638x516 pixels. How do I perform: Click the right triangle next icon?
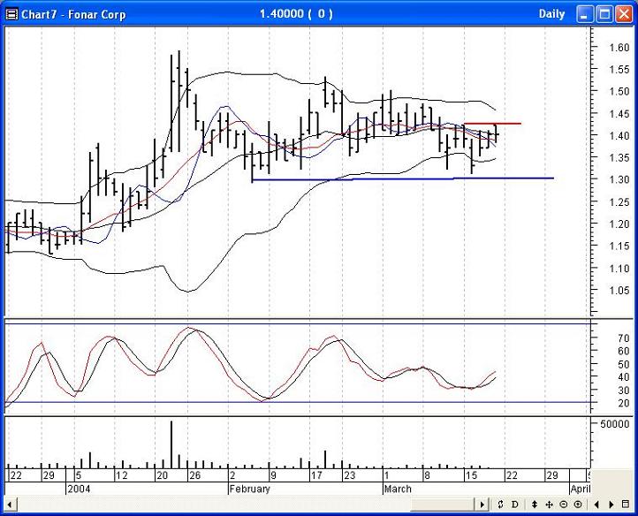click(x=611, y=505)
